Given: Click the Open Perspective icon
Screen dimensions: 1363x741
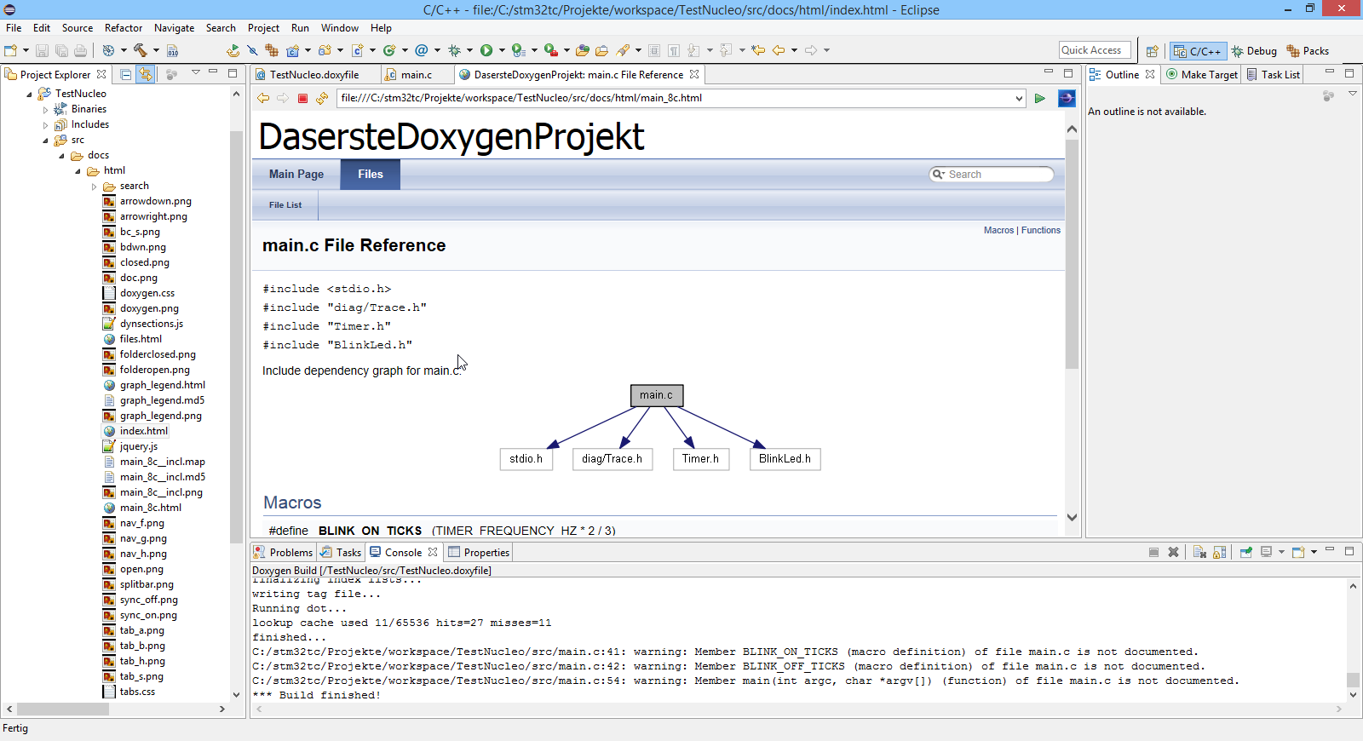Looking at the screenshot, I should click(x=1152, y=51).
